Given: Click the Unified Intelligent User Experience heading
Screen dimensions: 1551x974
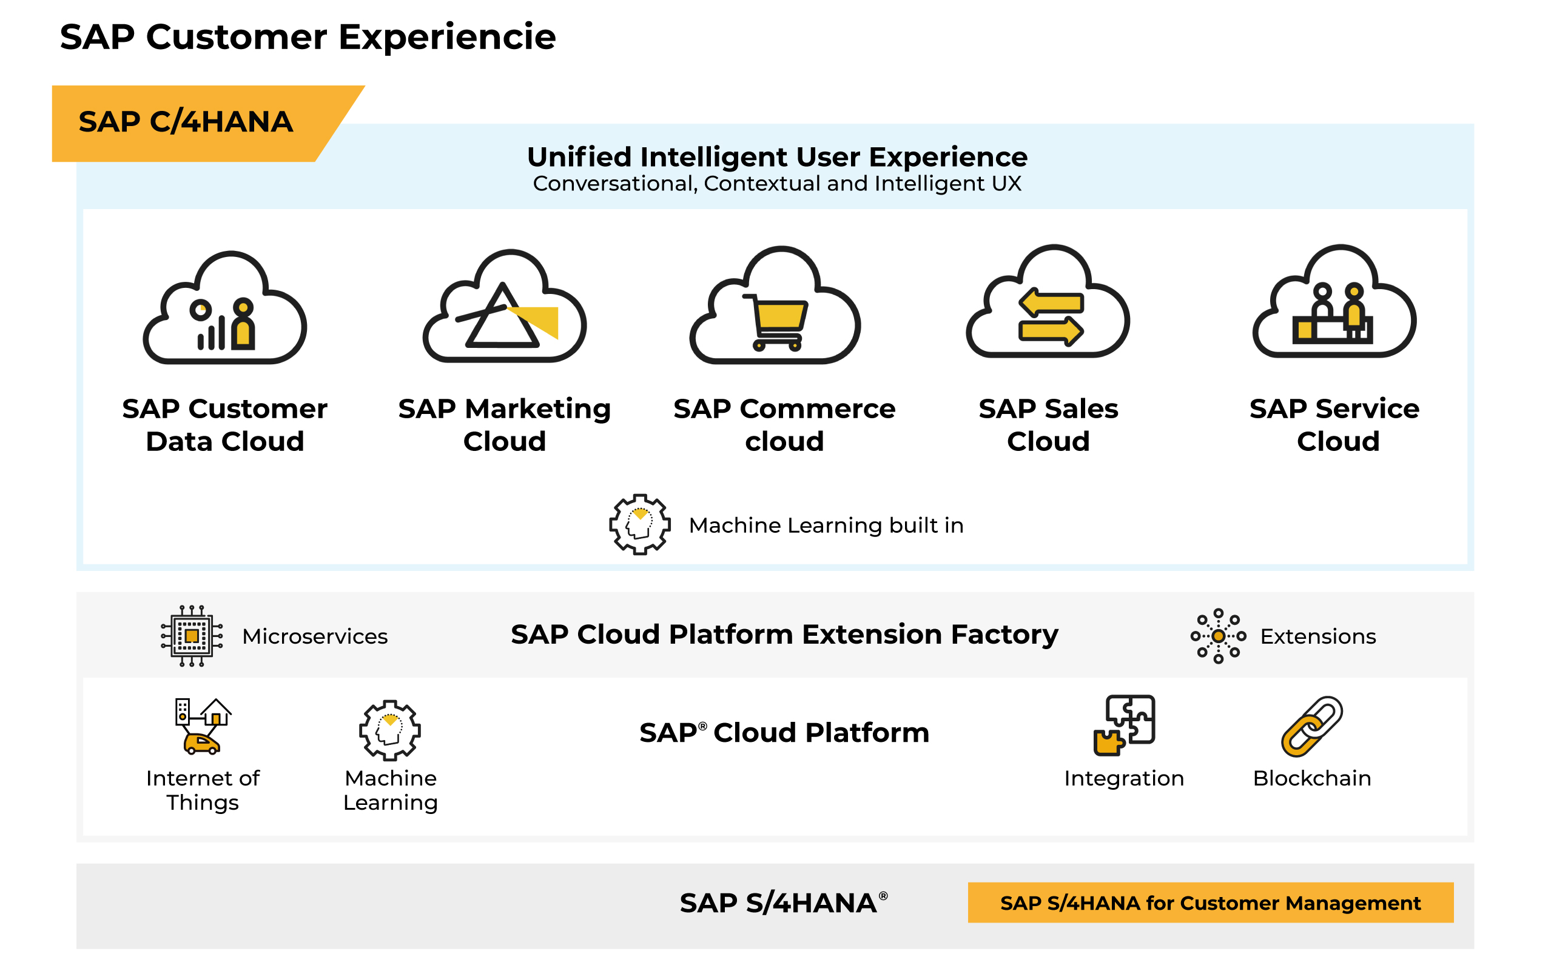Looking at the screenshot, I should pyautogui.click(x=777, y=156).
